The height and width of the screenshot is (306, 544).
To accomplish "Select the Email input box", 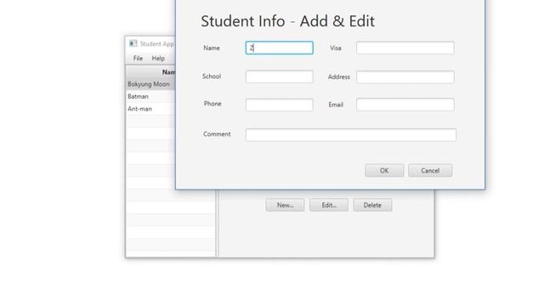I will [x=405, y=105].
